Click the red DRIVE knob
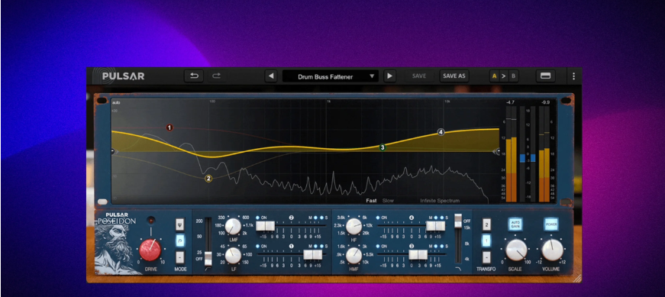 [x=150, y=250]
